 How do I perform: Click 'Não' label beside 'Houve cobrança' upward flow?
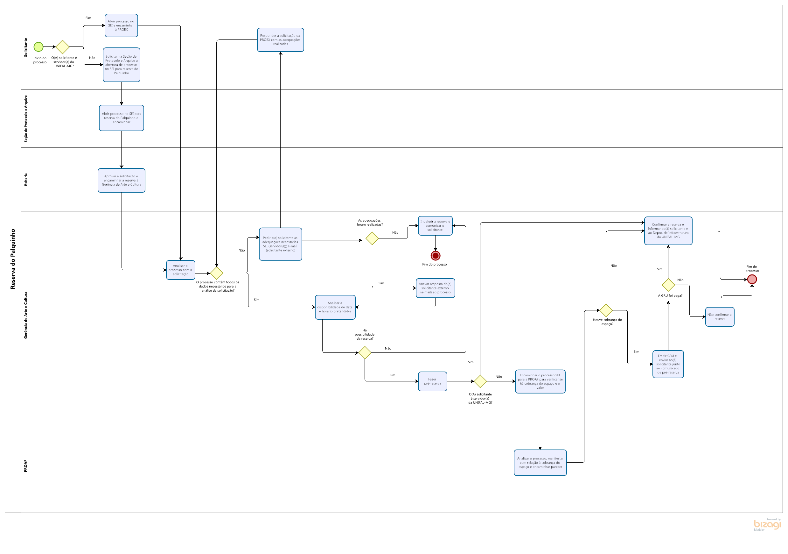point(614,266)
